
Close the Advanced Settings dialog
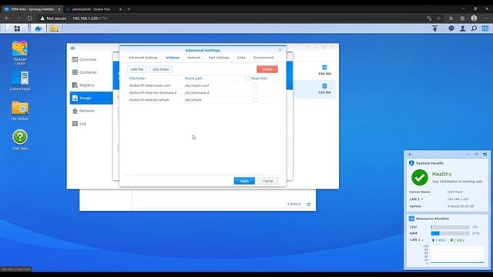(x=280, y=50)
